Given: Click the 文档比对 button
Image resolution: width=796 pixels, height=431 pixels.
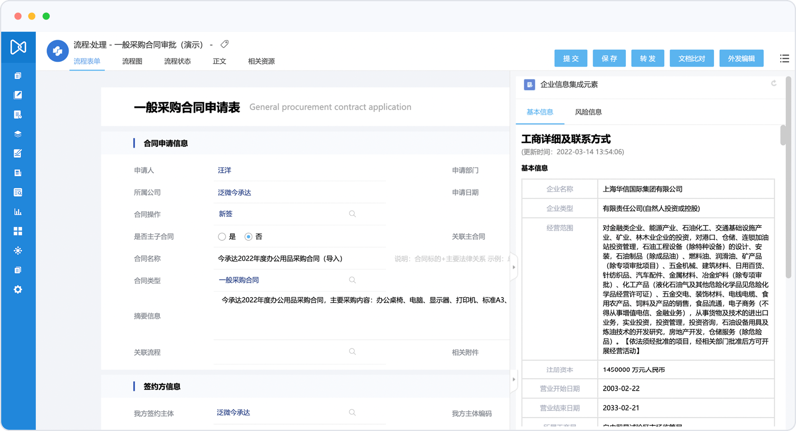Looking at the screenshot, I should click(x=692, y=58).
